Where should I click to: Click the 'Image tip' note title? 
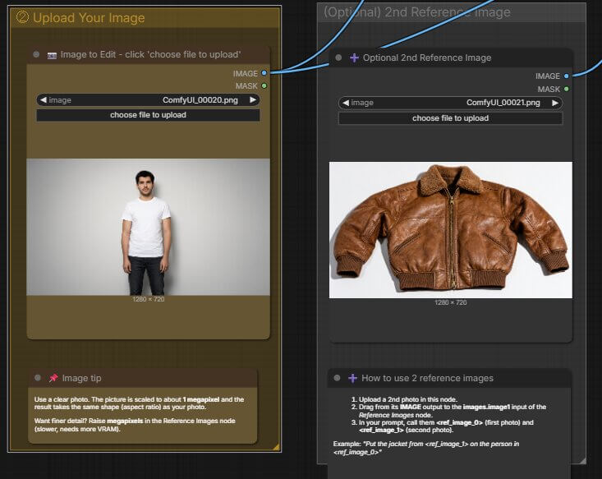click(x=82, y=379)
